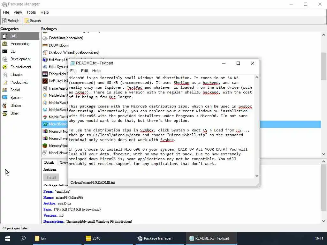Screen dimensions: 327x245
Task: Open Package Manager Help menu
Action: (44, 12)
